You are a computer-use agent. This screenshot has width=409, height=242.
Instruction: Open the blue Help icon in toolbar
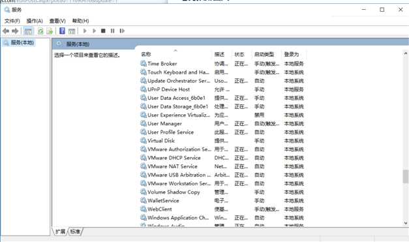click(62, 31)
